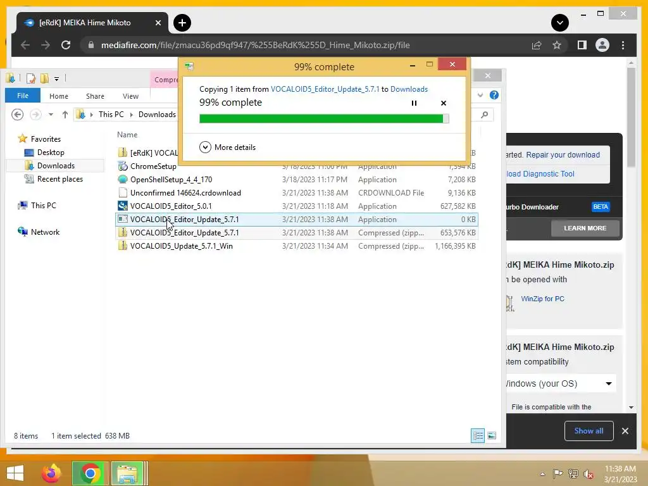Switch to the Share ribbon tab

pyautogui.click(x=95, y=96)
